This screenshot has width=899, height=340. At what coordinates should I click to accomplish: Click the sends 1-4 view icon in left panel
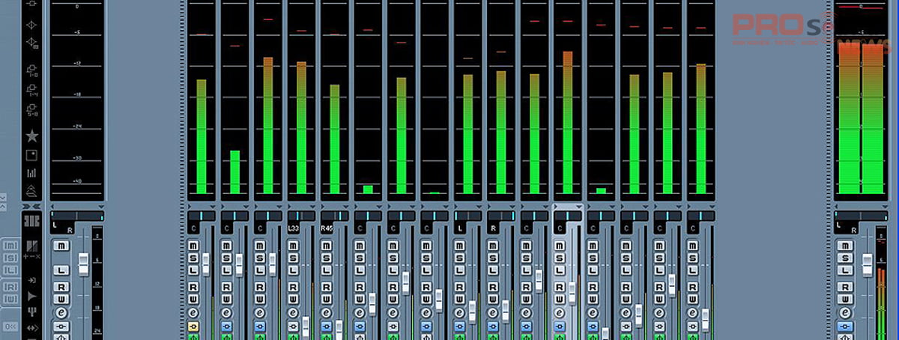coord(32,91)
